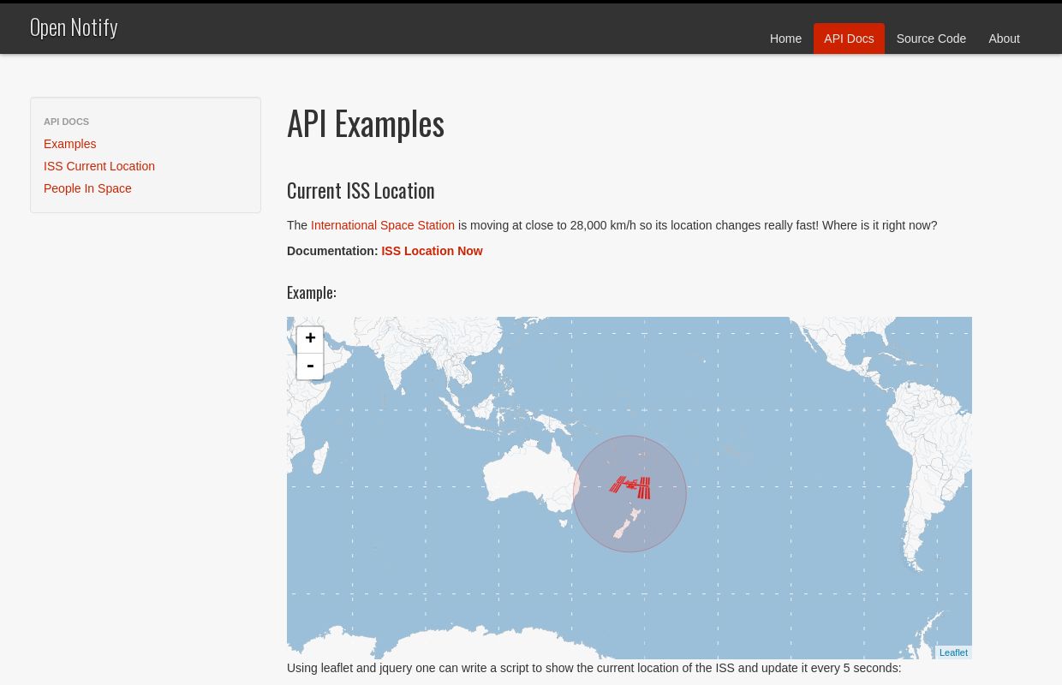Click the API DOCS sidebar header
This screenshot has height=685, width=1062.
(66, 122)
